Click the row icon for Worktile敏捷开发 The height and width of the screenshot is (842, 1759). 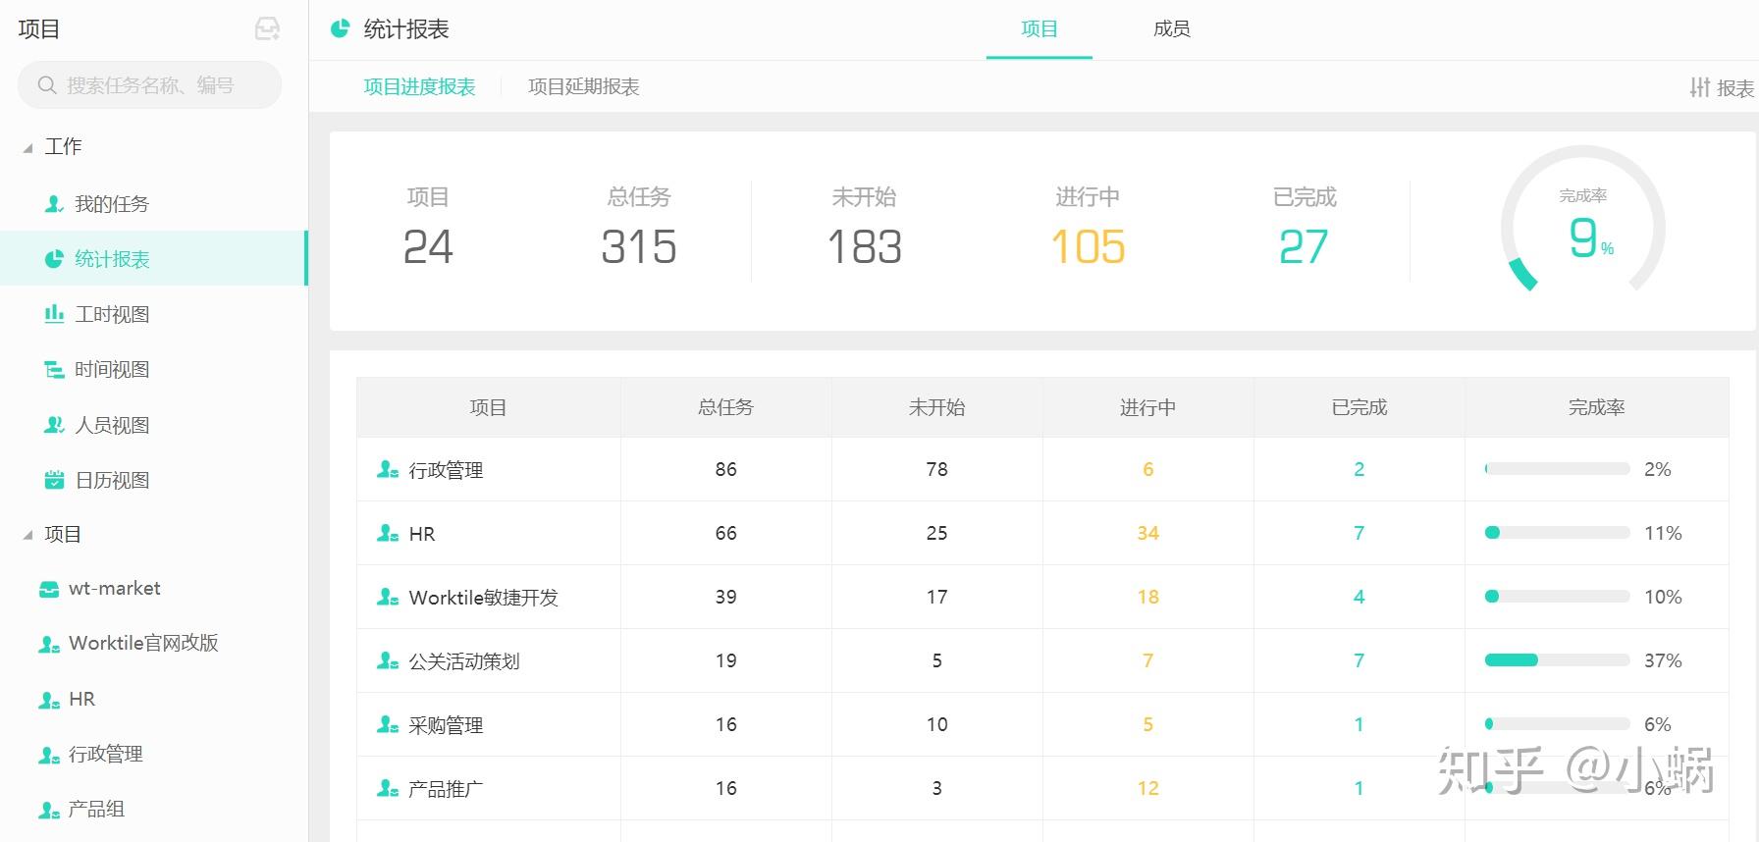[x=388, y=597]
